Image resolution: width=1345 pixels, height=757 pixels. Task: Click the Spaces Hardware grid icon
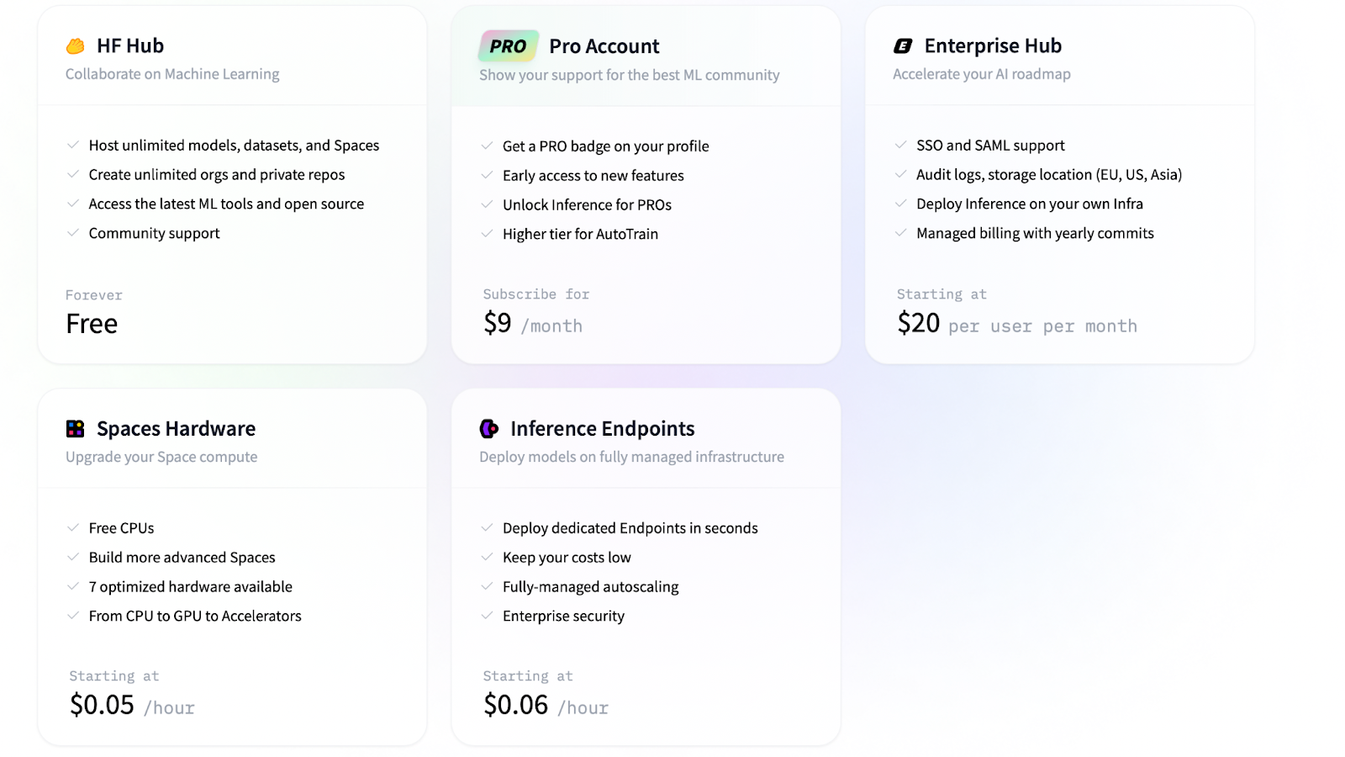[x=76, y=429]
